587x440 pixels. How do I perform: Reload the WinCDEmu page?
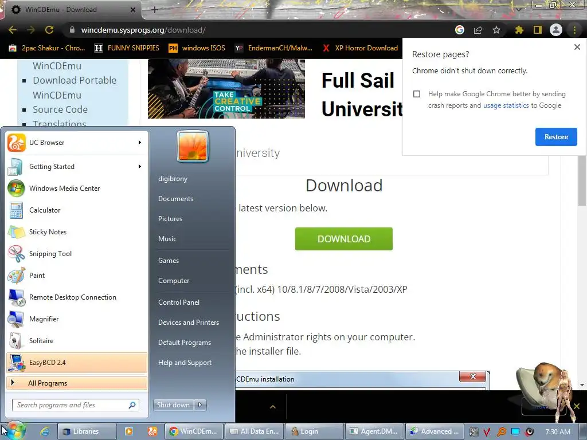[49, 30]
